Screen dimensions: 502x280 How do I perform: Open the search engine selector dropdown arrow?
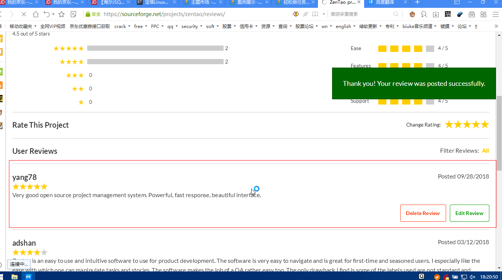324,14
